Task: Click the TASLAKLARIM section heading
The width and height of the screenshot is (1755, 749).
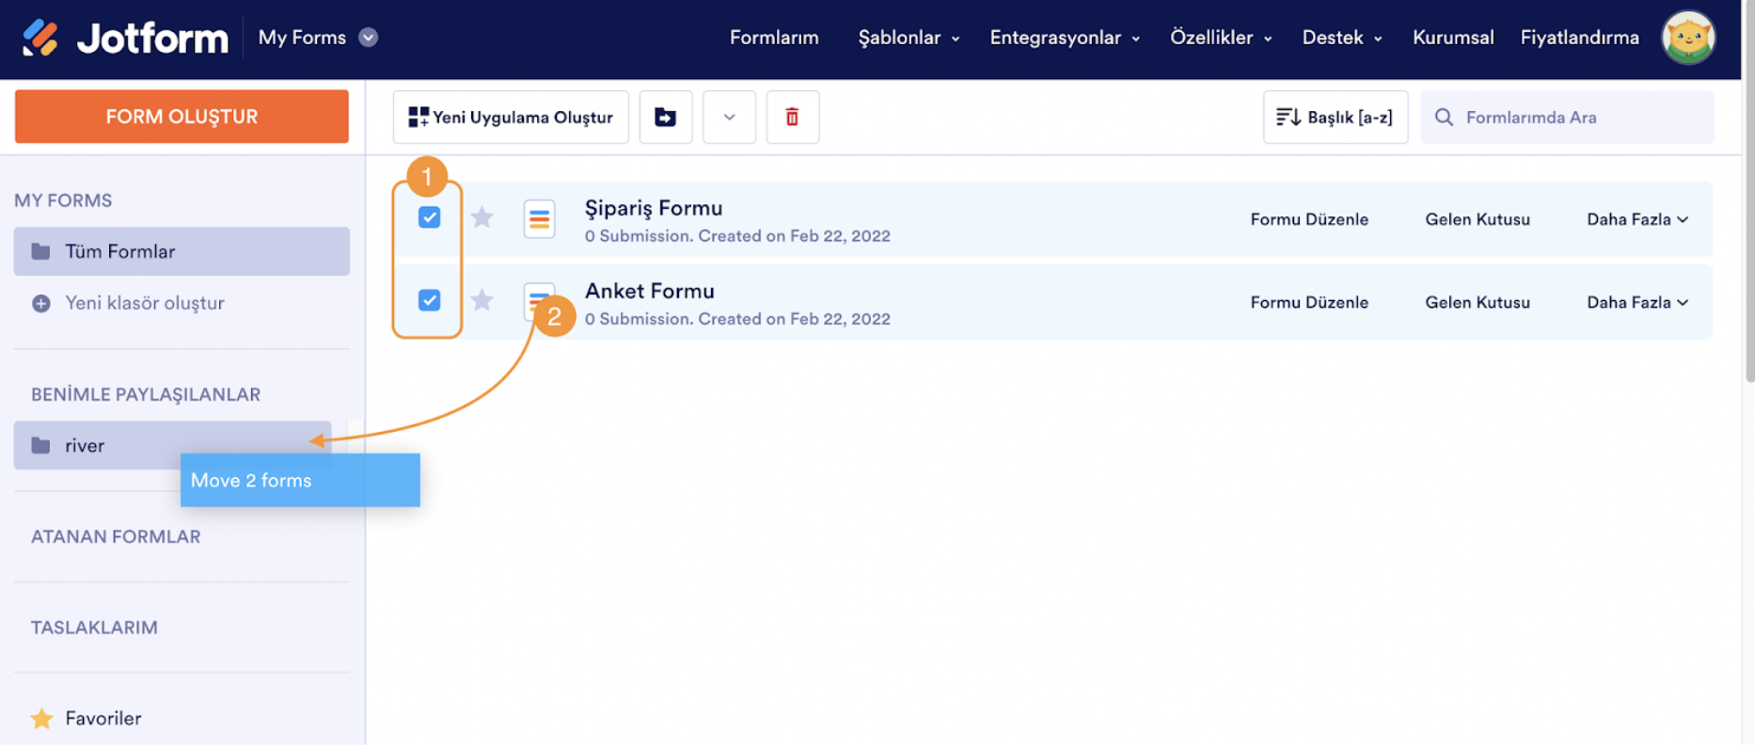Action: [94, 628]
